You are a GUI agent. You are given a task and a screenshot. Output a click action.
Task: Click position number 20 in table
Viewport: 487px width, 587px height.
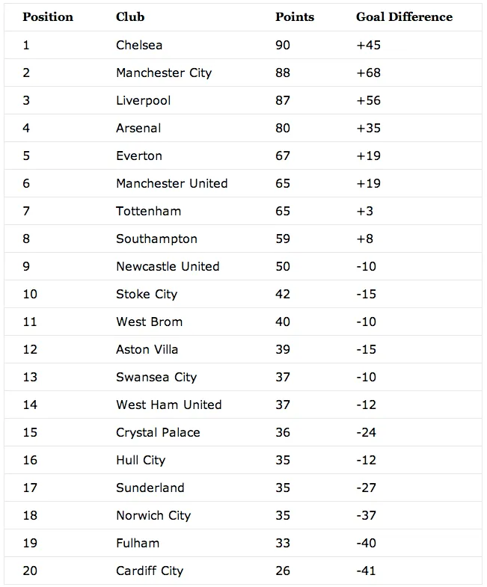point(30,571)
